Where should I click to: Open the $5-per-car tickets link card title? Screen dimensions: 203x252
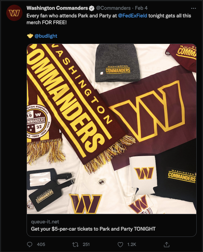(x=93, y=229)
